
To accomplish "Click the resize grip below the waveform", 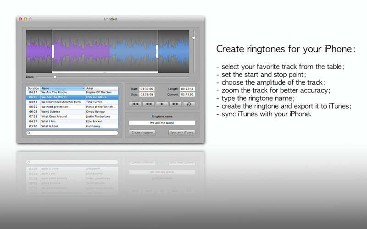I will point(105,72).
